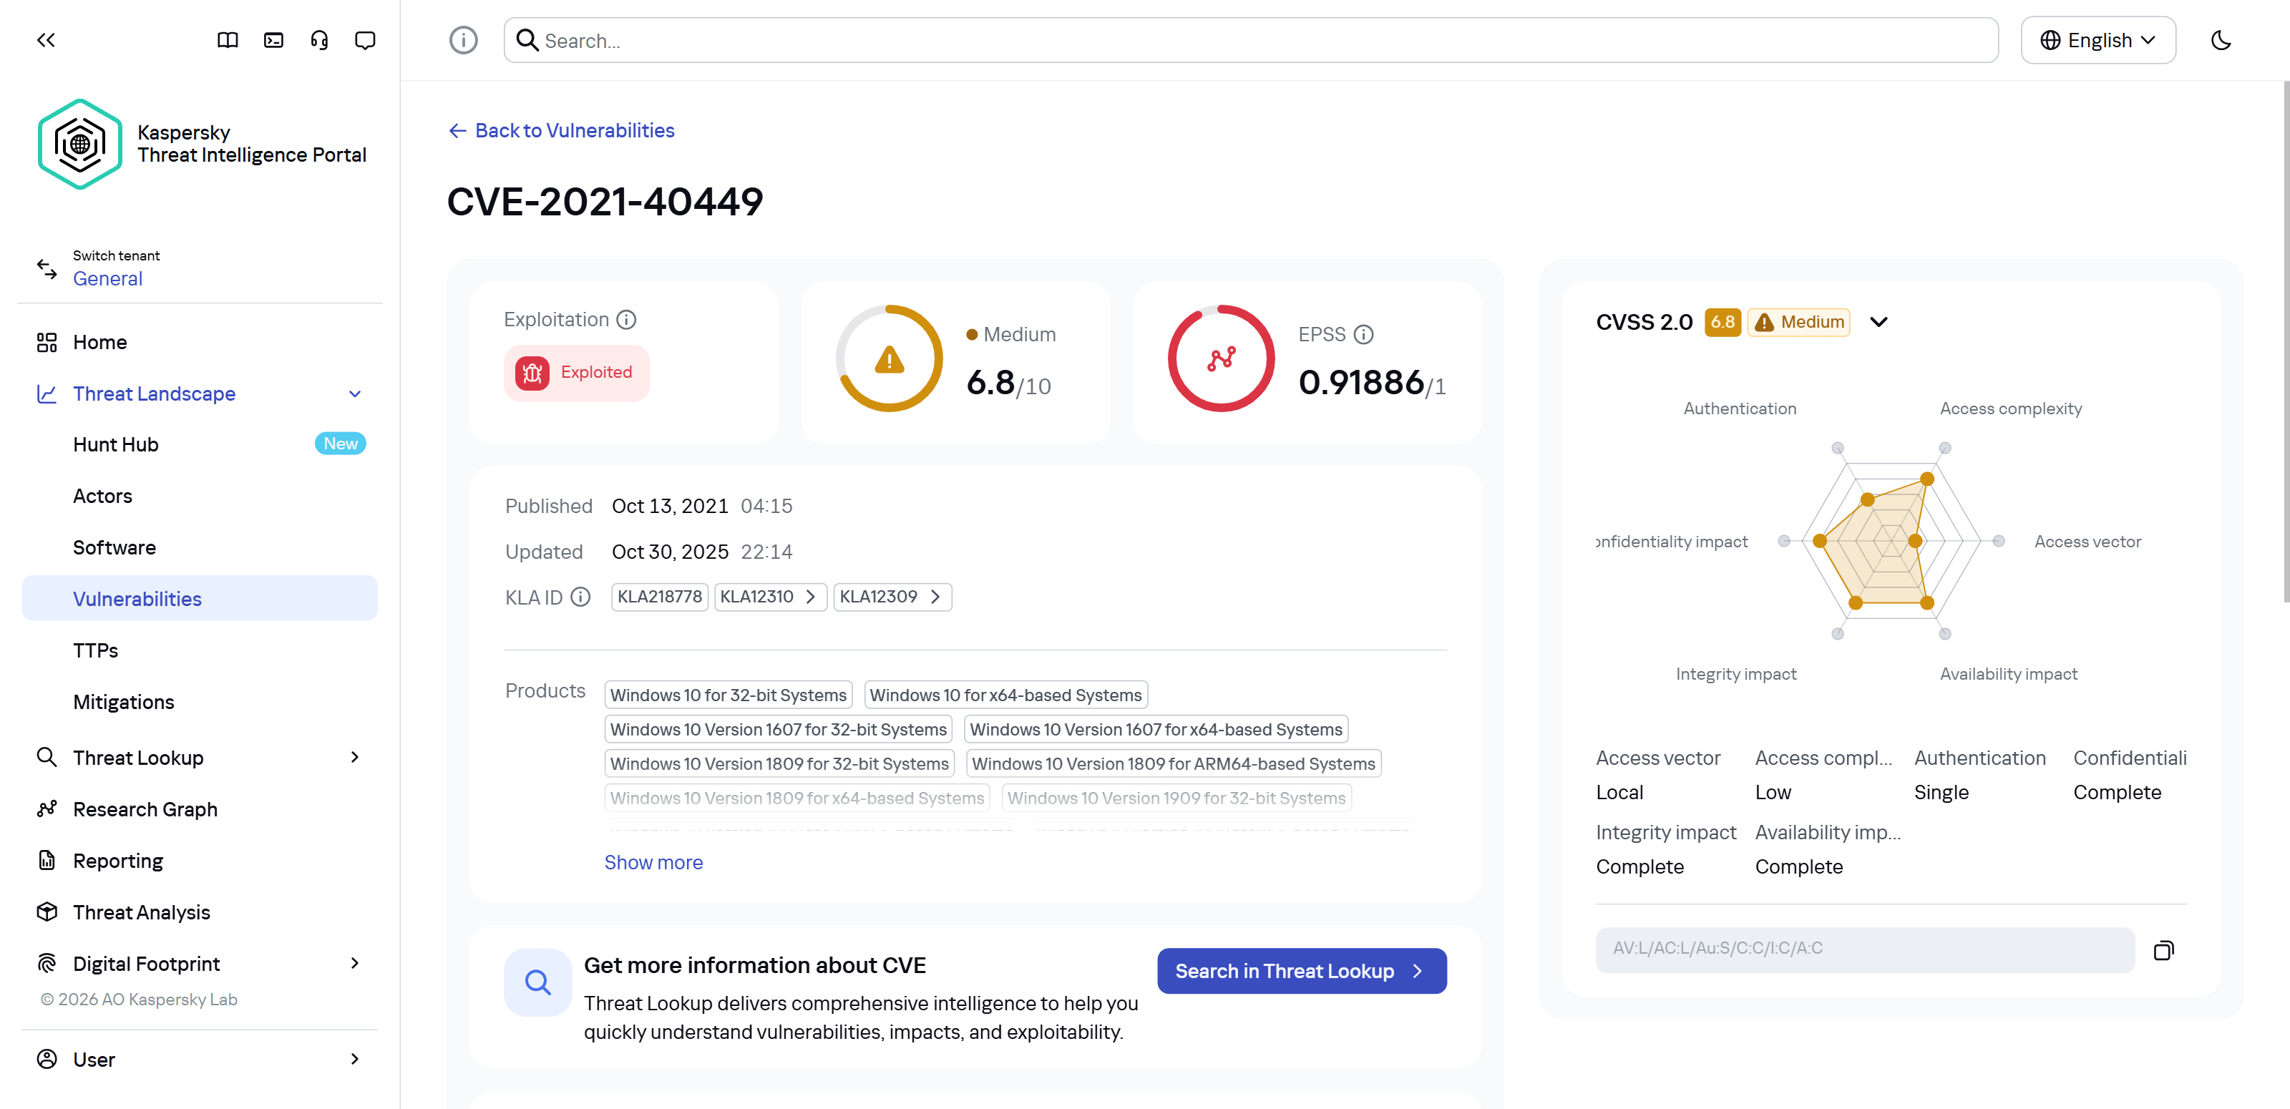
Task: Open the Actors menu item
Action: click(x=102, y=496)
